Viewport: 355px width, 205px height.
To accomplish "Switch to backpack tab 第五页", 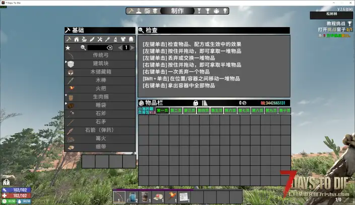I will click(217, 111).
